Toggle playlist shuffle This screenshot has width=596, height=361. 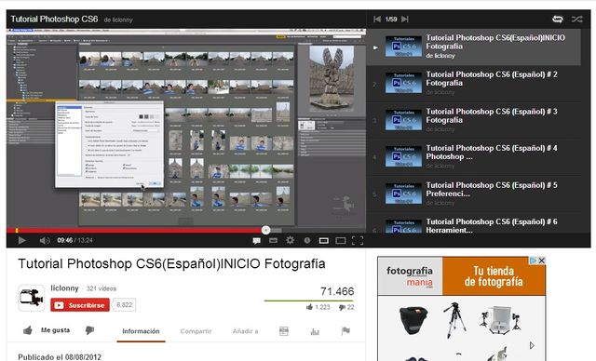(x=577, y=19)
